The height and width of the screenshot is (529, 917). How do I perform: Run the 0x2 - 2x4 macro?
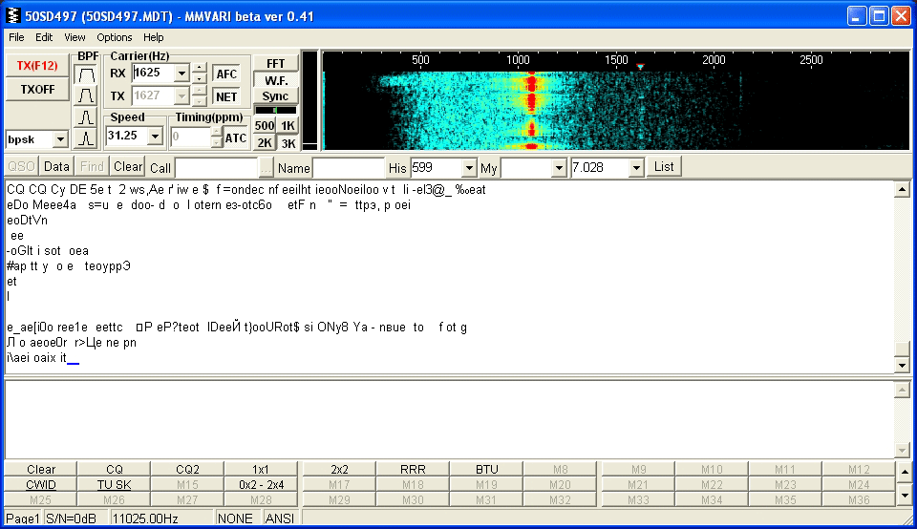[261, 484]
